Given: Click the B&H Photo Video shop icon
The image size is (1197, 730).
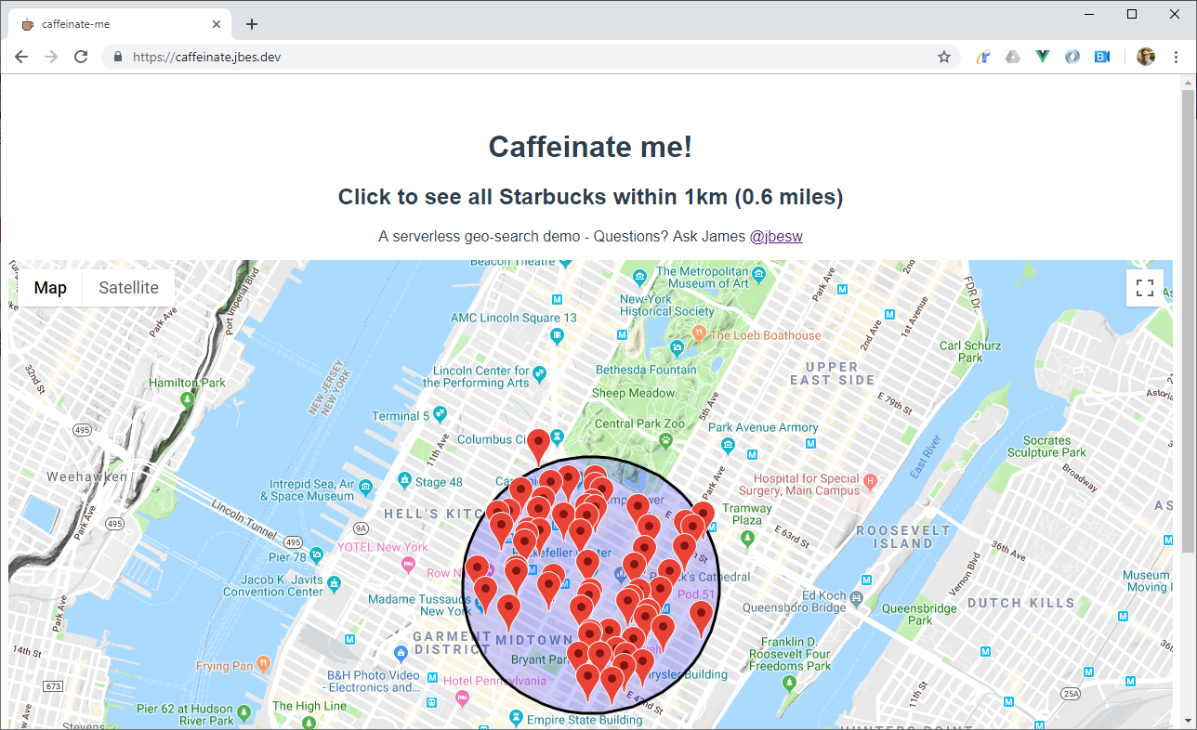Looking at the screenshot, I should (x=401, y=652).
